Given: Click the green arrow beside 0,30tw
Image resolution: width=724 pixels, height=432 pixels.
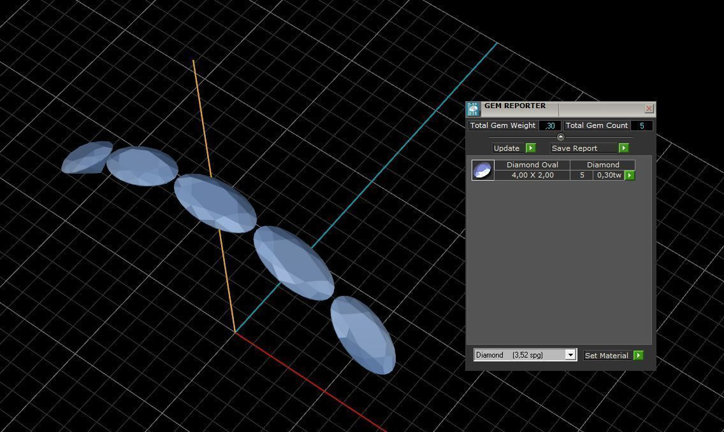Looking at the screenshot, I should point(629,175).
